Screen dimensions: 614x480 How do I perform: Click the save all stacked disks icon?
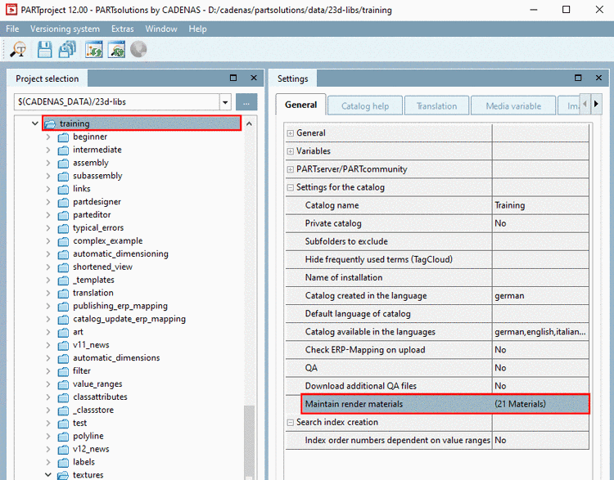[68, 50]
